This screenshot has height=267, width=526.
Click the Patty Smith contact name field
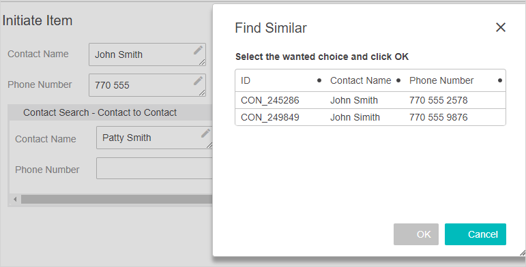point(154,138)
